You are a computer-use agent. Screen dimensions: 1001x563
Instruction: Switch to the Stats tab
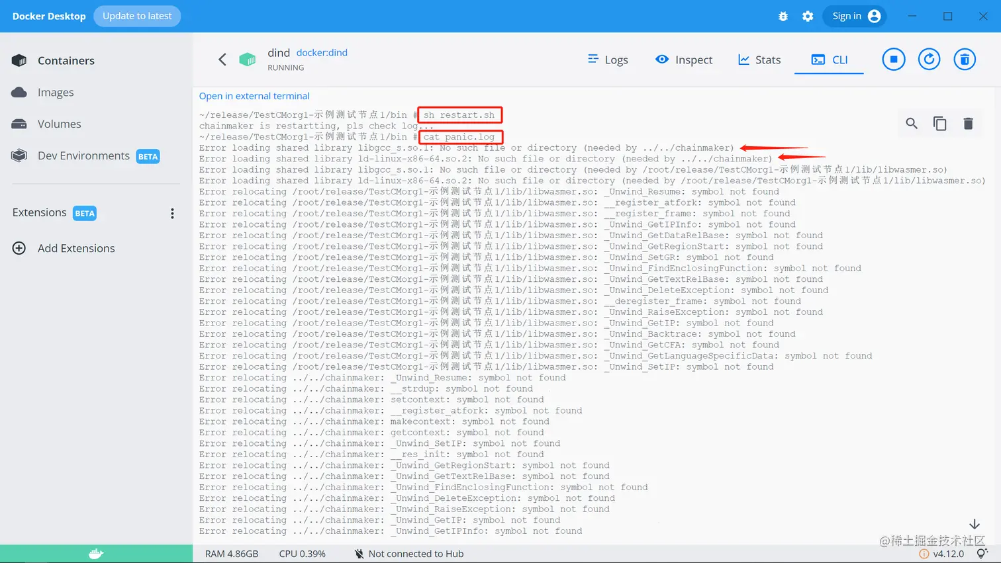(x=759, y=60)
